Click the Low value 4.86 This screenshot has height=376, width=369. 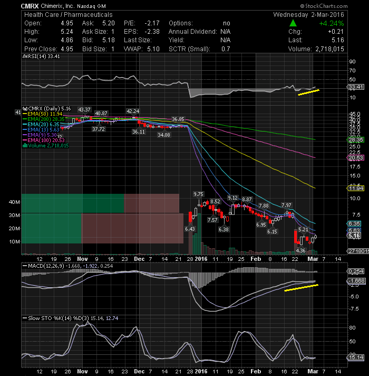click(x=67, y=40)
